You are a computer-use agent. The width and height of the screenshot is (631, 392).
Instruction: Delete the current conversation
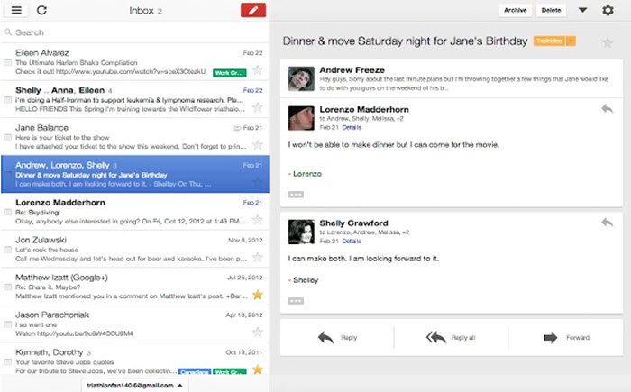coord(551,10)
